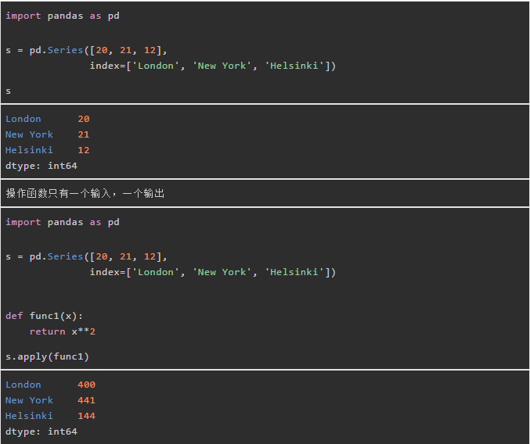This screenshot has height=444, width=530.
Task: Select the output value 441
Action: click(x=86, y=400)
